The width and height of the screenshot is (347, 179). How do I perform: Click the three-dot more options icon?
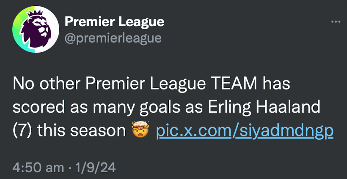coord(336,22)
